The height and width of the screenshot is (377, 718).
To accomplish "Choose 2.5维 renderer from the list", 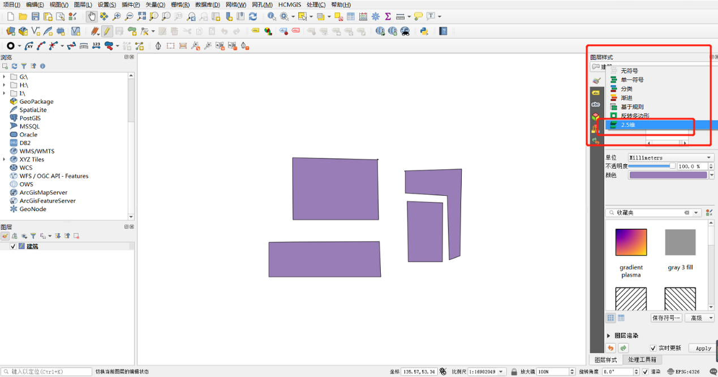I will [628, 125].
